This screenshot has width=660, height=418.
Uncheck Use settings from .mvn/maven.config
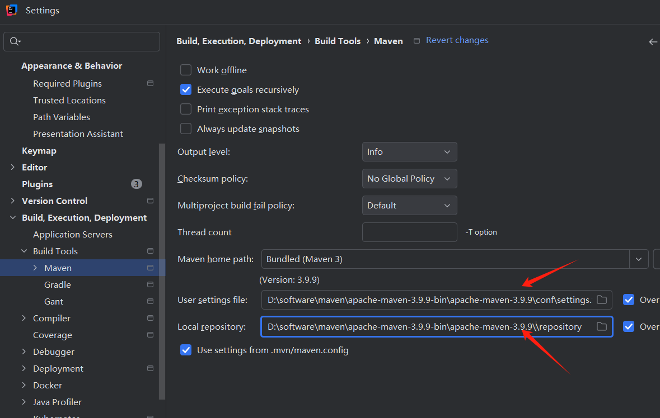[x=186, y=350]
